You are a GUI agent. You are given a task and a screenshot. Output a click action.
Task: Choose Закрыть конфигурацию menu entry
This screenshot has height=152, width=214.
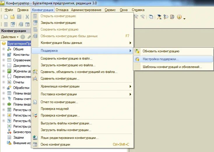82,23
